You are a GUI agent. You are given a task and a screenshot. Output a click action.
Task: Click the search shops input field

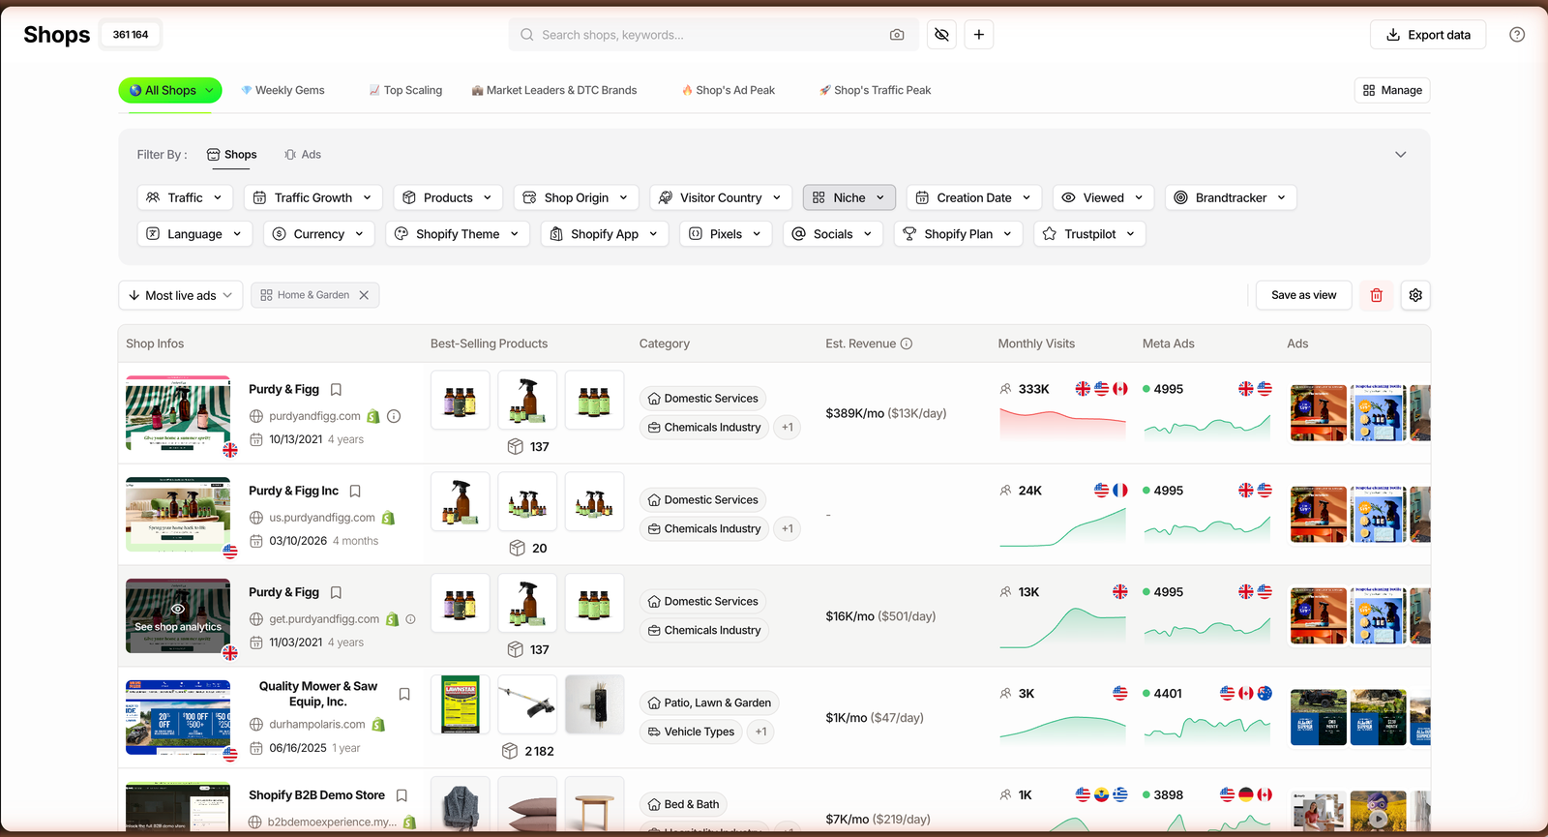(713, 35)
